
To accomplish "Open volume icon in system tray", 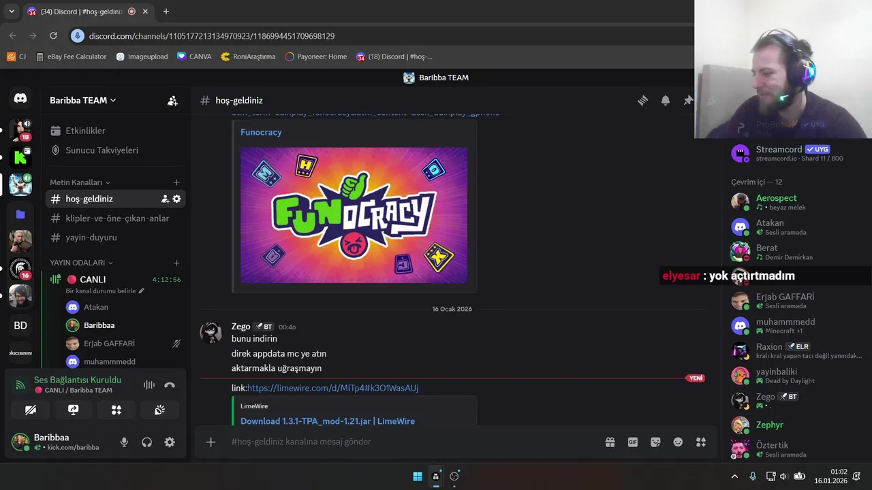I will [783, 476].
